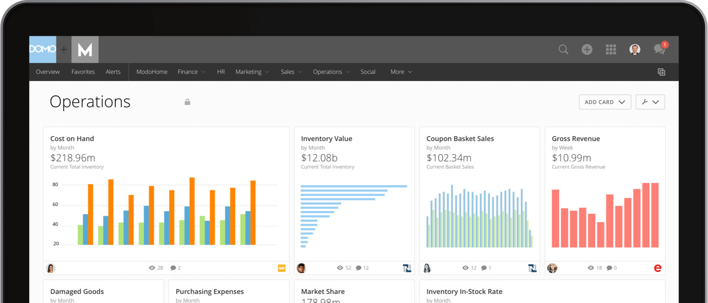This screenshot has width=708, height=303.
Task: Click the page layout copy icon in the nav bar
Action: click(661, 72)
